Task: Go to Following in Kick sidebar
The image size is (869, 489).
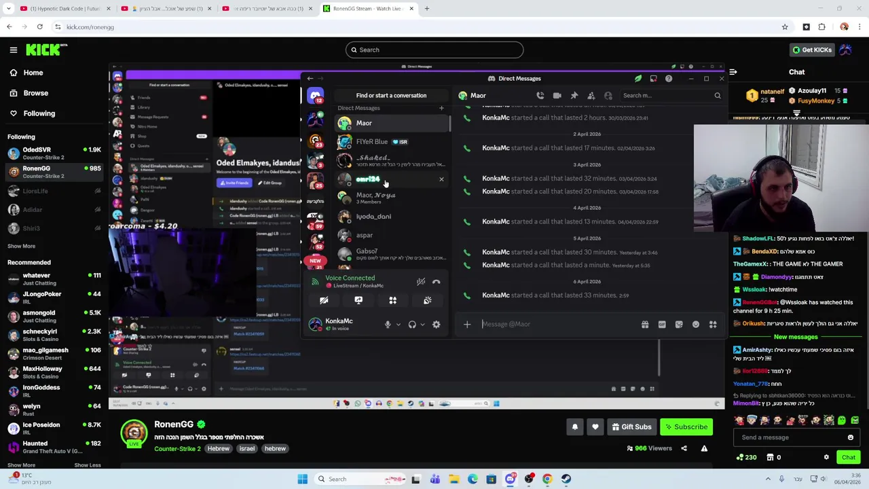Action: [32, 113]
